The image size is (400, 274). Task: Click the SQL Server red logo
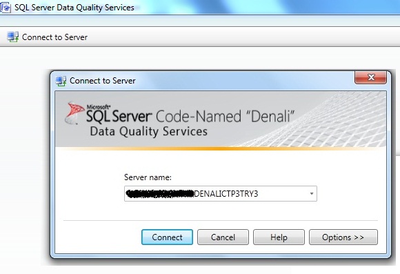point(74,113)
